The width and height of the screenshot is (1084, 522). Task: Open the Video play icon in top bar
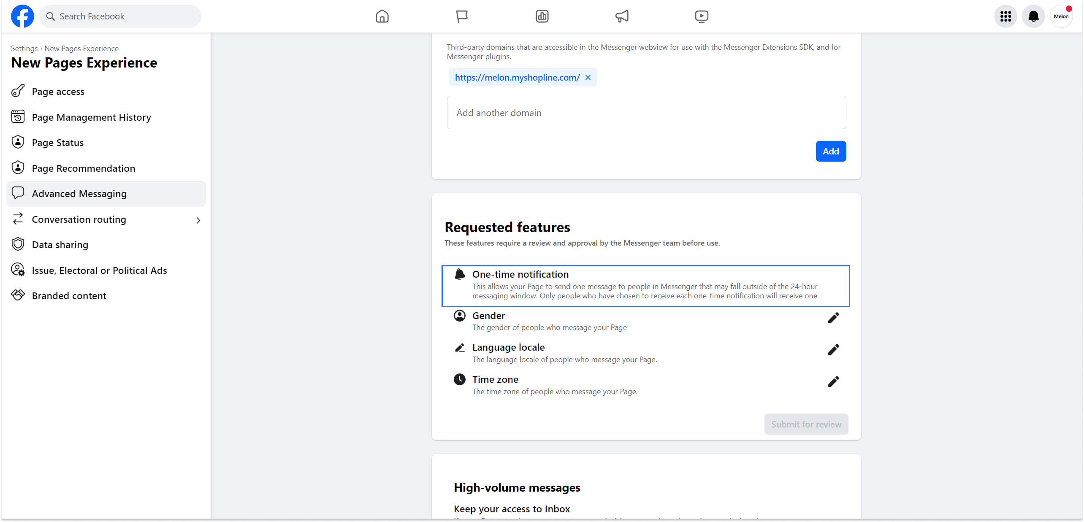coord(702,16)
